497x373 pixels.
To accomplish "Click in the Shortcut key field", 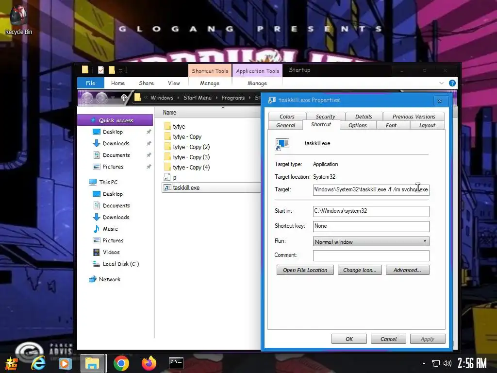I will 371,226.
